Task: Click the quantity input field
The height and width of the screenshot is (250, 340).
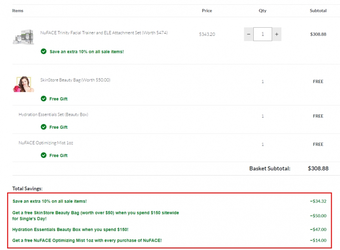Action: [262, 34]
